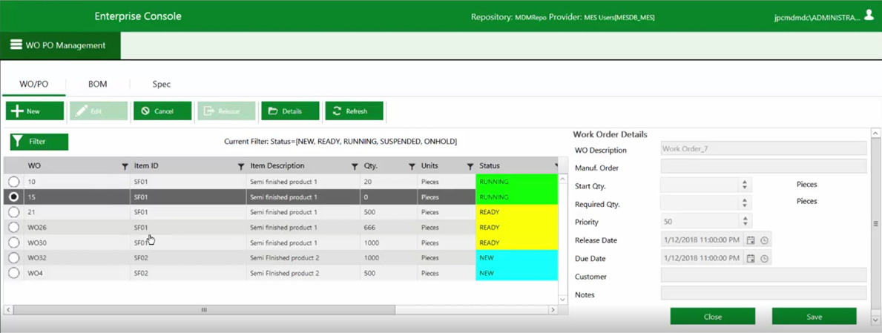Click the Notes input field
The height and width of the screenshot is (333, 882).
(763, 293)
